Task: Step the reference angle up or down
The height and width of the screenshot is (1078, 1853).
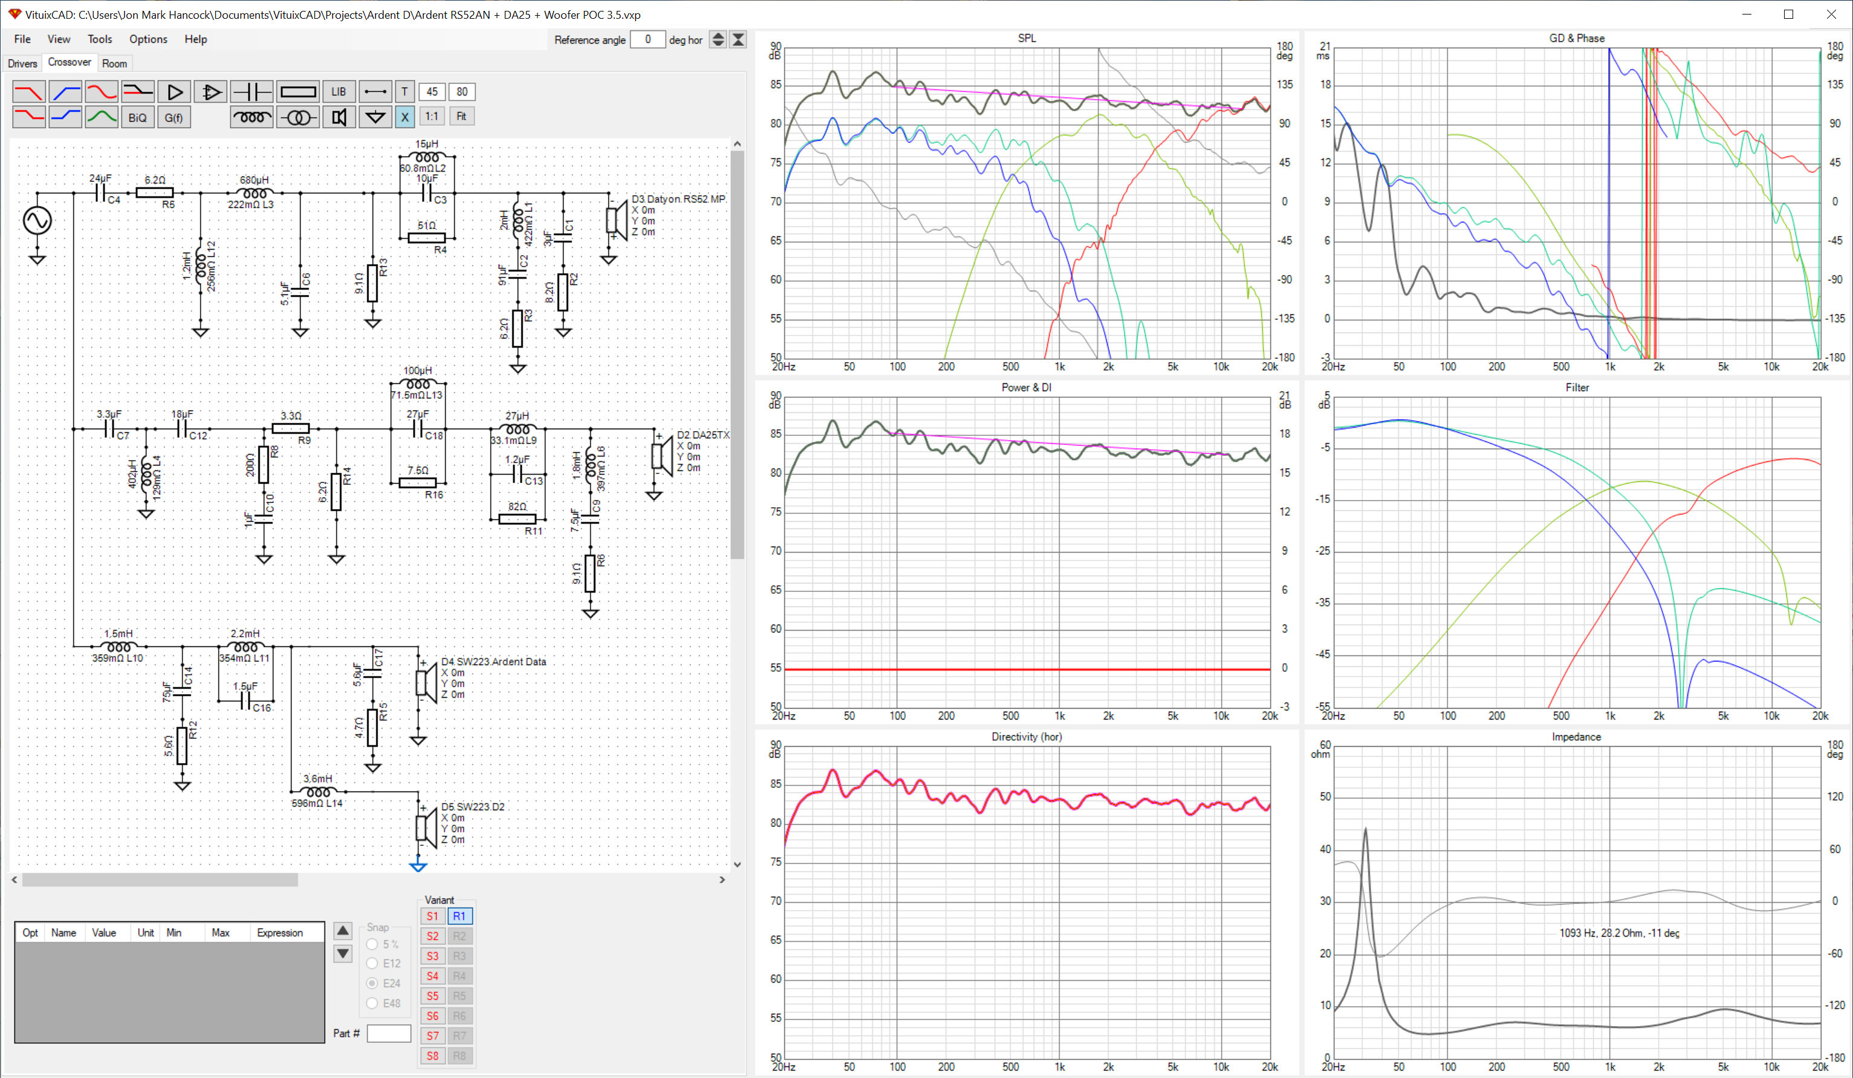Action: 718,40
